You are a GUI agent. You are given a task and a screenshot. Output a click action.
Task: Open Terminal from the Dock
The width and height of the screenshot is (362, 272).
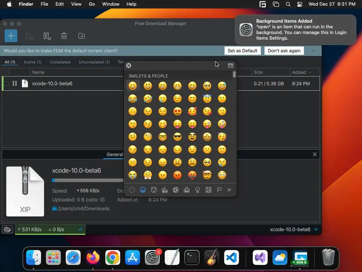tap(192, 257)
